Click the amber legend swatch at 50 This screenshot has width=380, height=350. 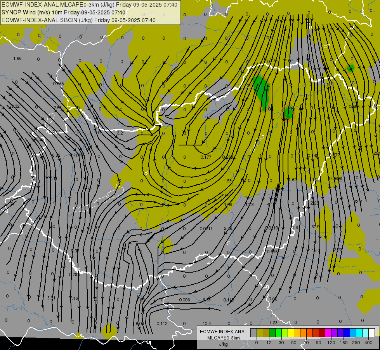tap(297, 332)
